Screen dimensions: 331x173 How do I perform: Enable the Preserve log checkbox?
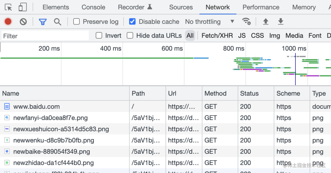[76, 21]
